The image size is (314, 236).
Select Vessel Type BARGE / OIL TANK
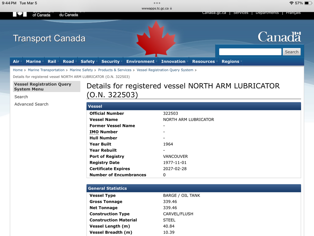tap(182, 196)
